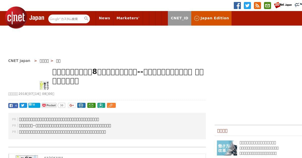Click the CNET Japan breadcrumb link
This screenshot has height=158, width=302.
[19, 61]
